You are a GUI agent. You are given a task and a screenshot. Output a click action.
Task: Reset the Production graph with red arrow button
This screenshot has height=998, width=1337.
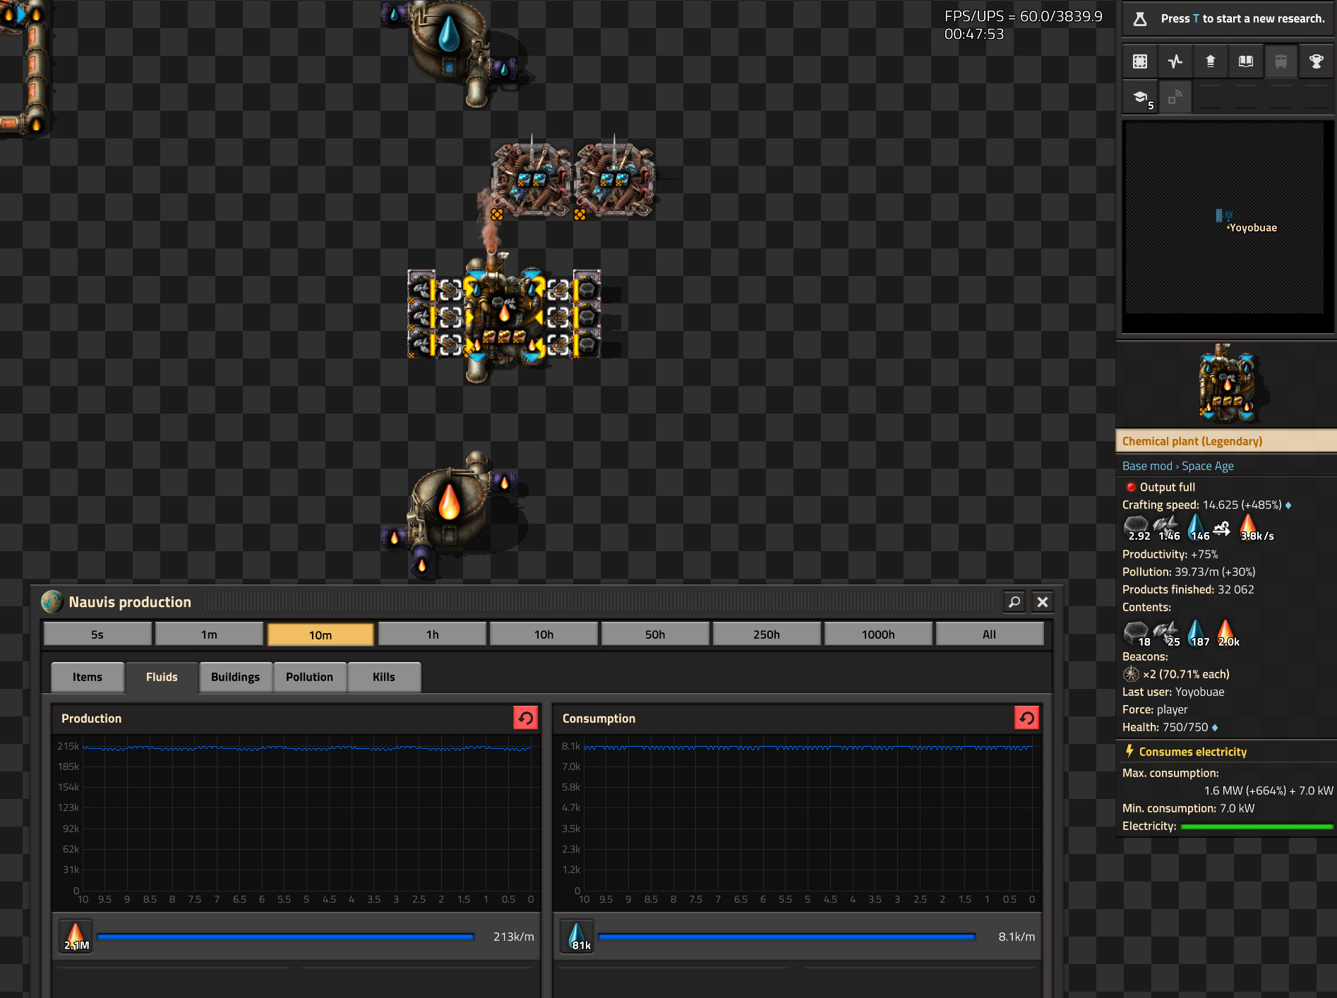pyautogui.click(x=525, y=719)
